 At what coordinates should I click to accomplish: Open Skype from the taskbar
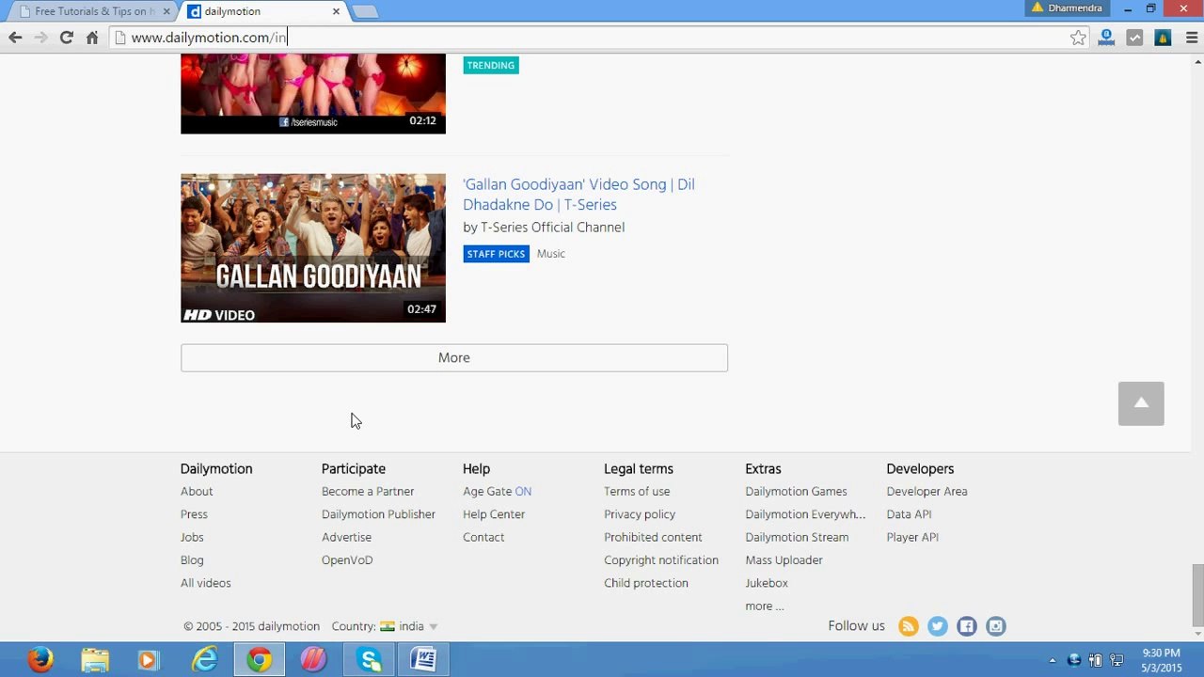click(x=368, y=660)
